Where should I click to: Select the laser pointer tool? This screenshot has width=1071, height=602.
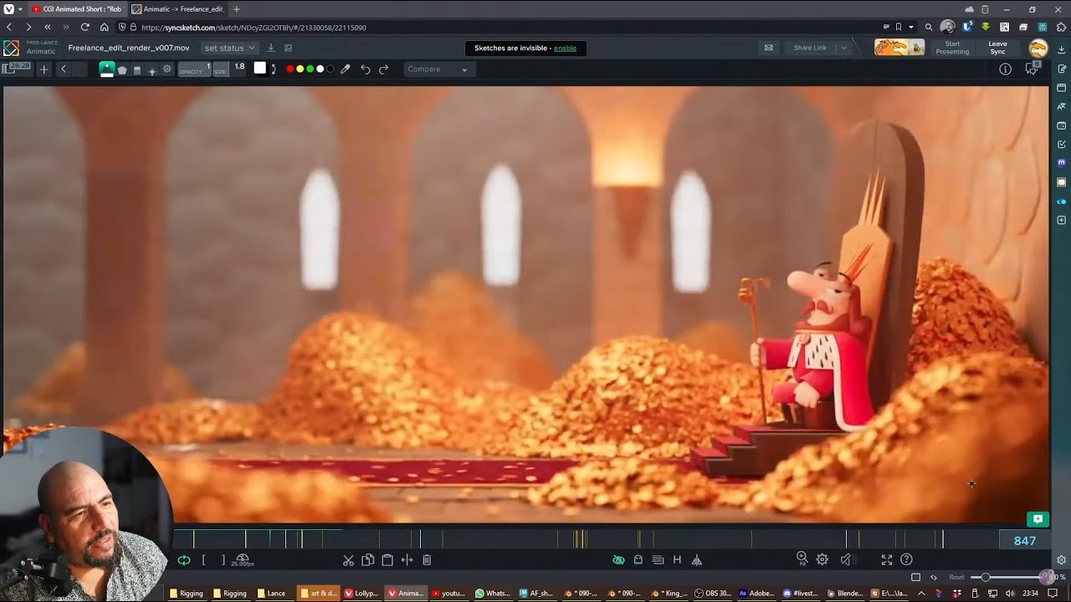[151, 70]
